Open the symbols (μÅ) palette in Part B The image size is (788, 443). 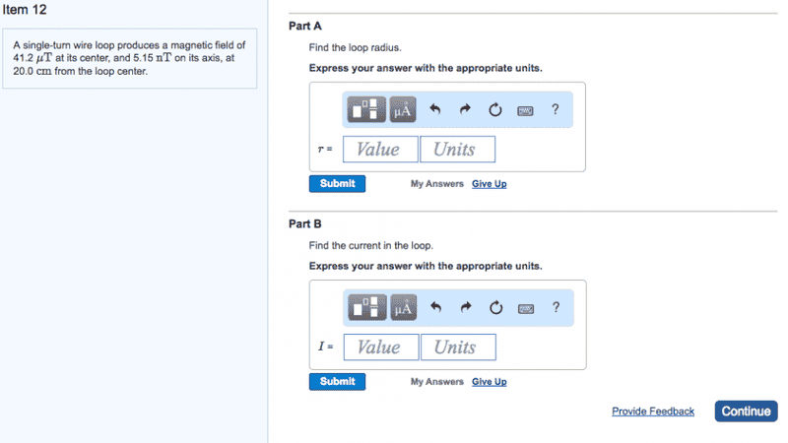click(402, 308)
